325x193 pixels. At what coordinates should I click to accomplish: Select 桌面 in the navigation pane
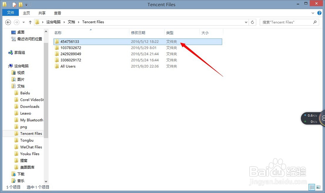[21, 32]
